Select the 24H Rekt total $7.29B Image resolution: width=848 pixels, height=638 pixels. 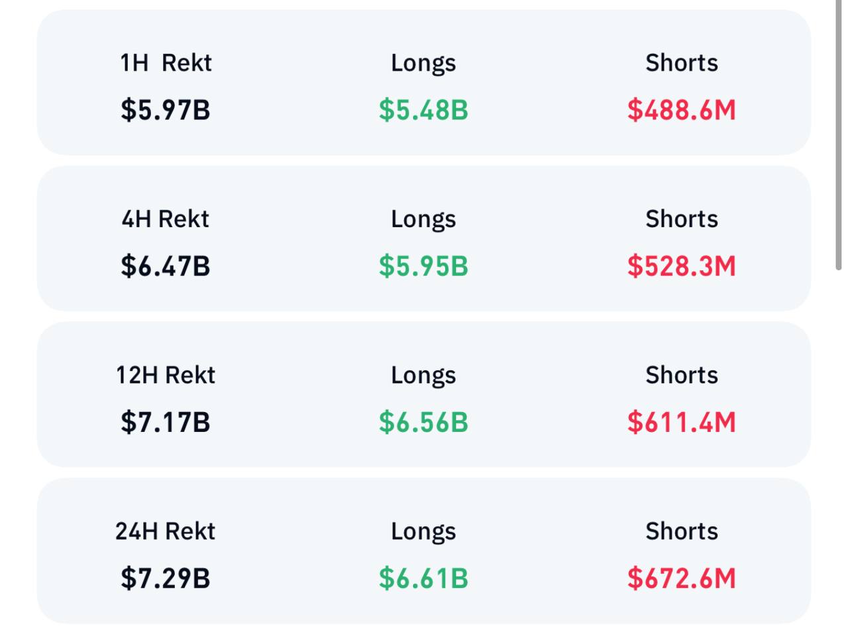pos(165,578)
